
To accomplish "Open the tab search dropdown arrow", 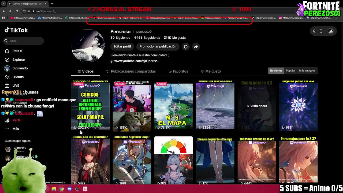I will (x=3, y=4).
